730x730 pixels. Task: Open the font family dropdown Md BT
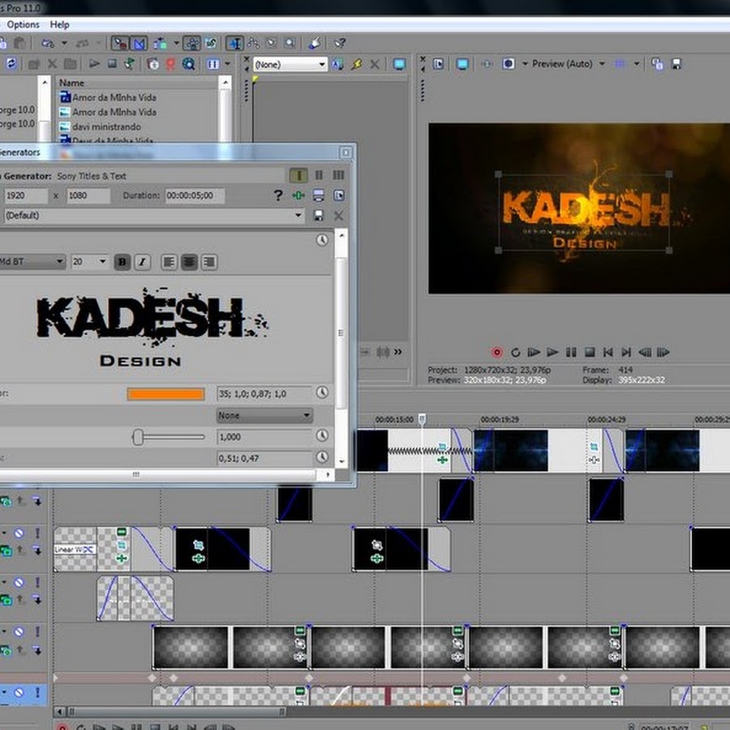[x=32, y=262]
